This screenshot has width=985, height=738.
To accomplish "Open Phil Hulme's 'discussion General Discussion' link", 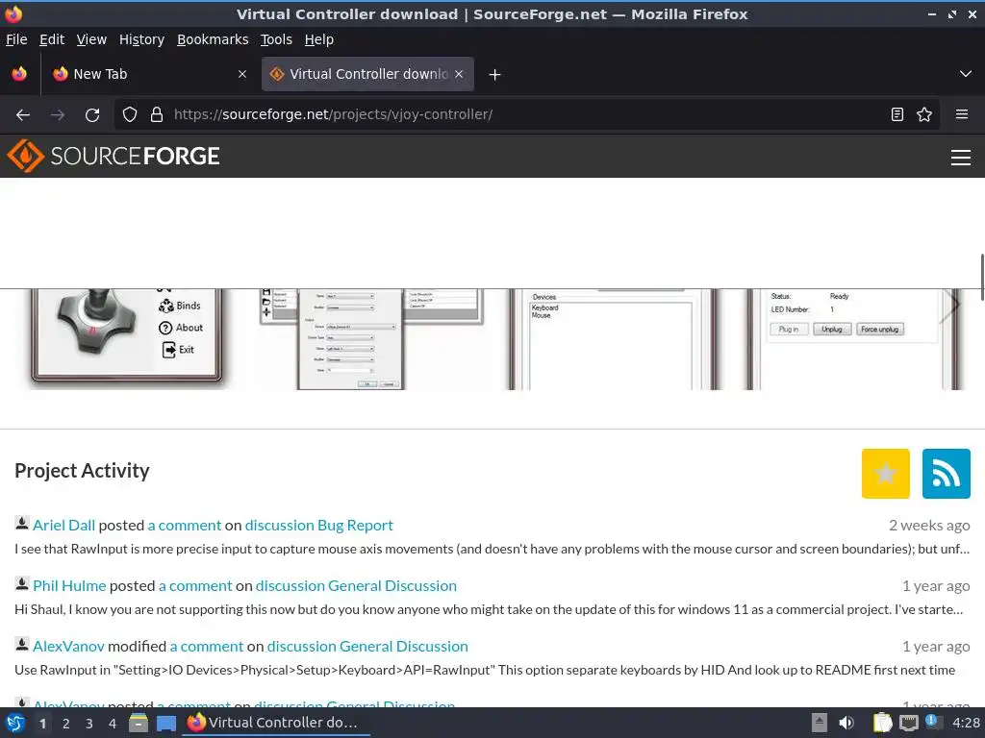I will tap(356, 585).
